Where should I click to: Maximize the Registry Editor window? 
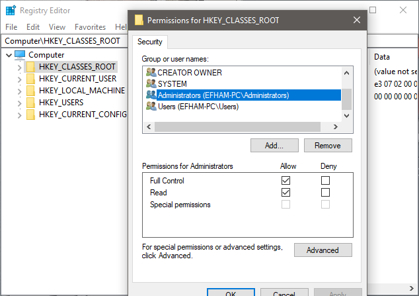click(373, 10)
